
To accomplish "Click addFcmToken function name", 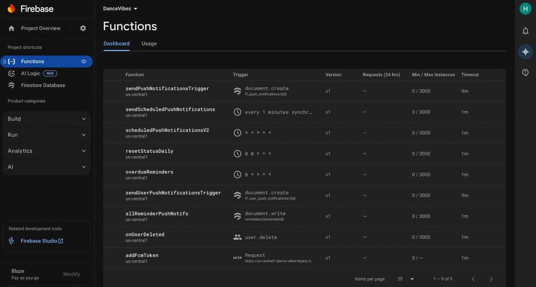I will pyautogui.click(x=142, y=255).
